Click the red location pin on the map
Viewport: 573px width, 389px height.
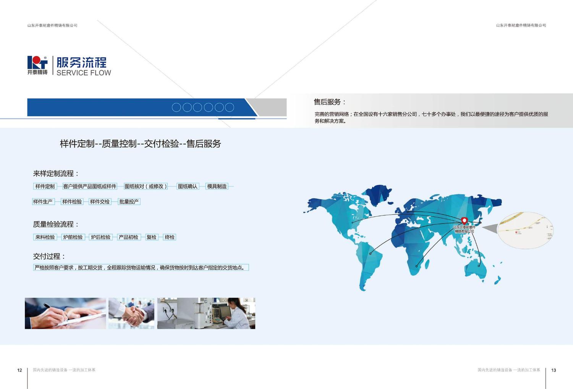[x=465, y=221]
